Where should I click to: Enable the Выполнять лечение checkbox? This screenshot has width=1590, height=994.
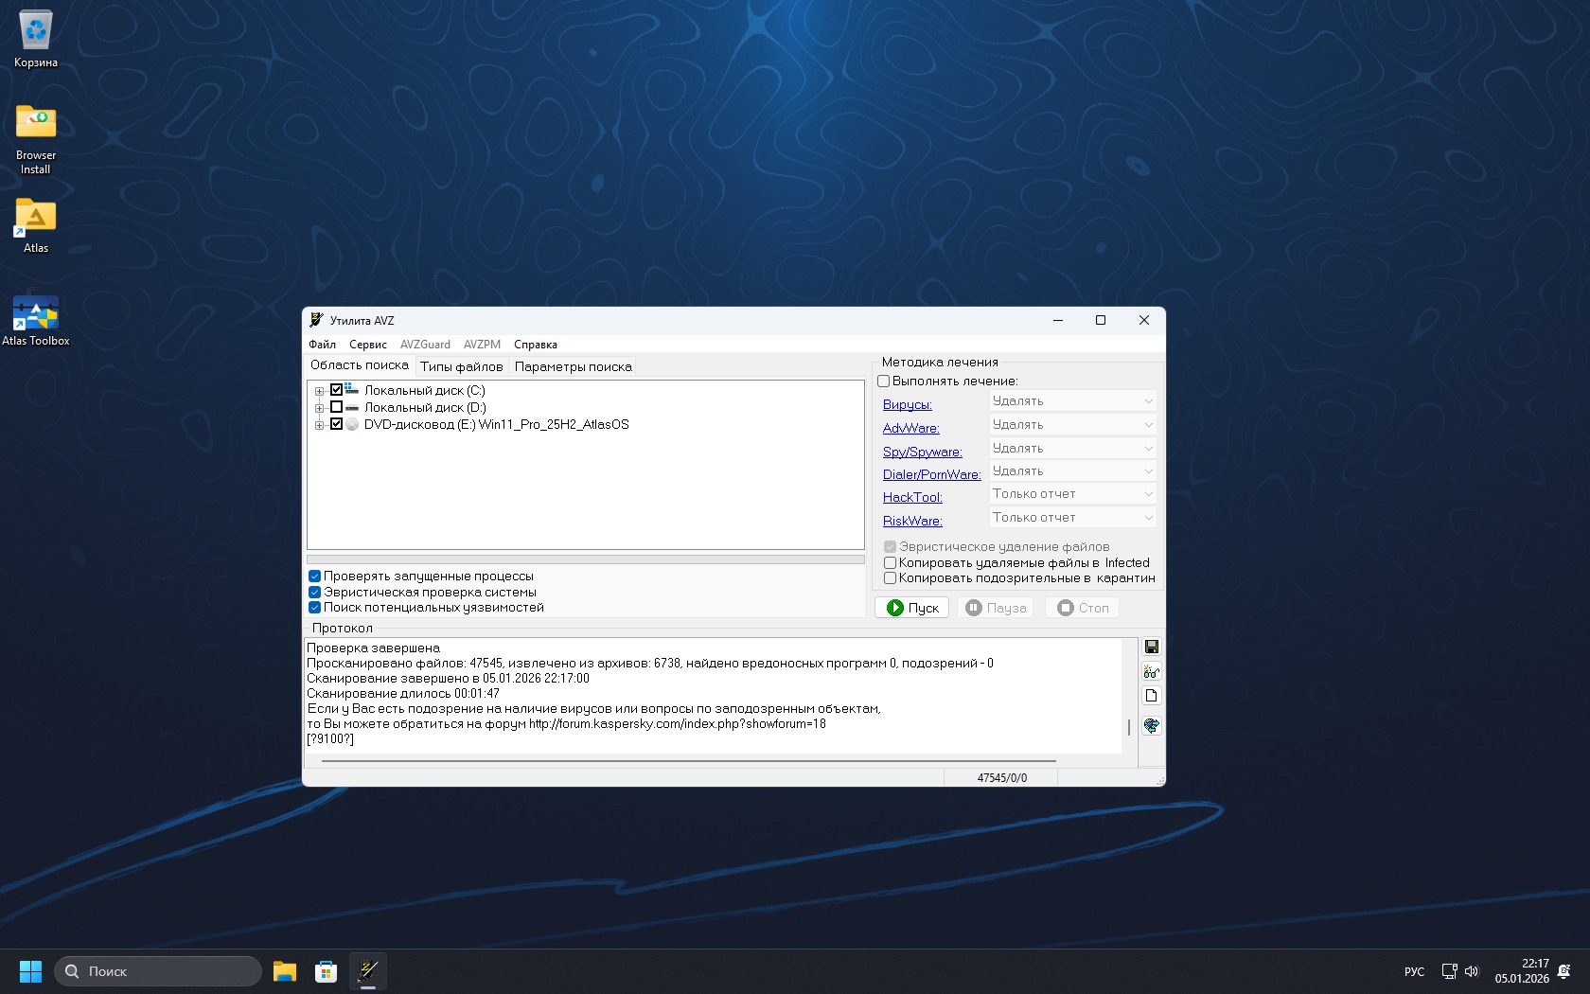[884, 382]
